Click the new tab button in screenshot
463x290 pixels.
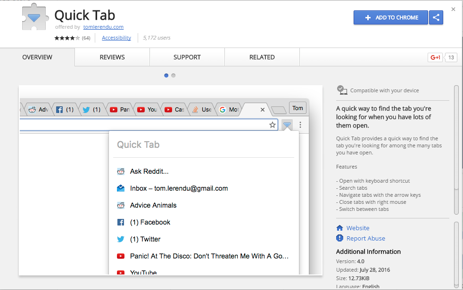click(x=279, y=110)
